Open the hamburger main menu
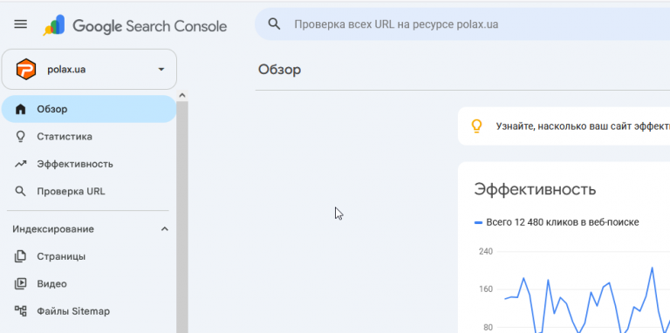 tap(21, 24)
